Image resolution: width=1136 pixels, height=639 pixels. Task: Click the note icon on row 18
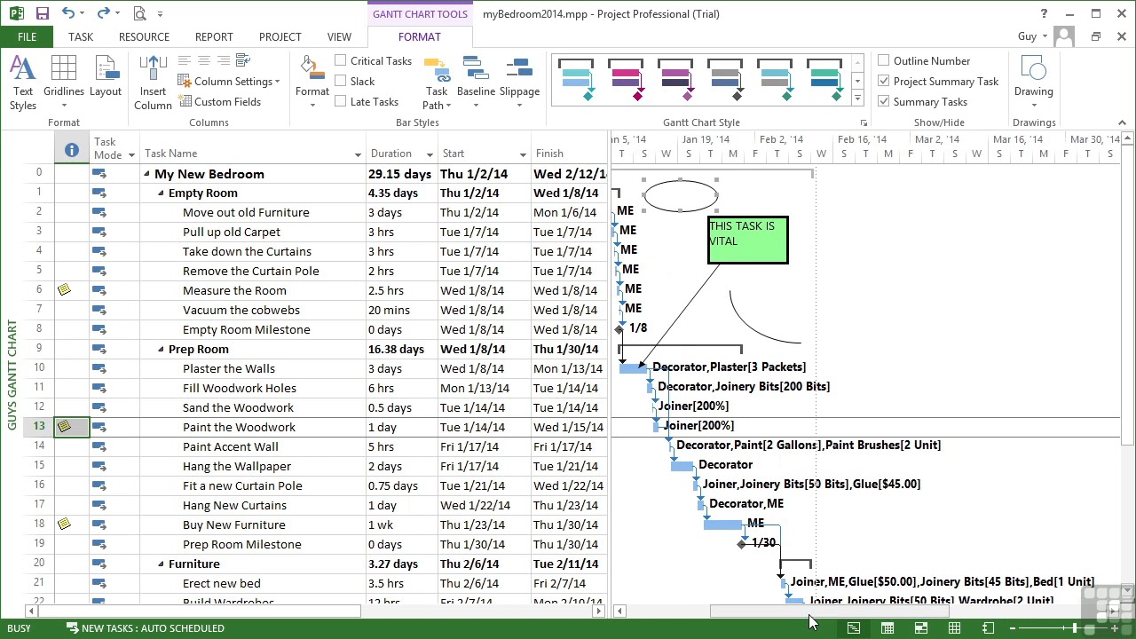(x=64, y=525)
